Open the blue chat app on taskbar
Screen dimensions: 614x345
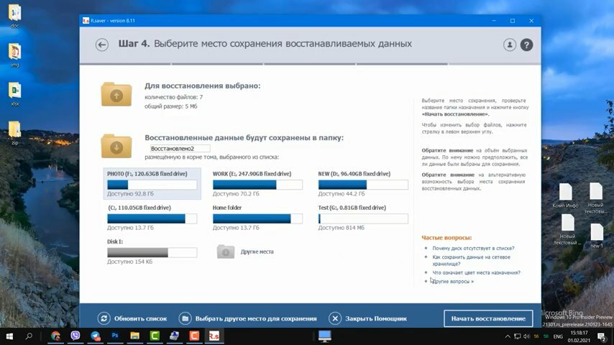click(95, 336)
